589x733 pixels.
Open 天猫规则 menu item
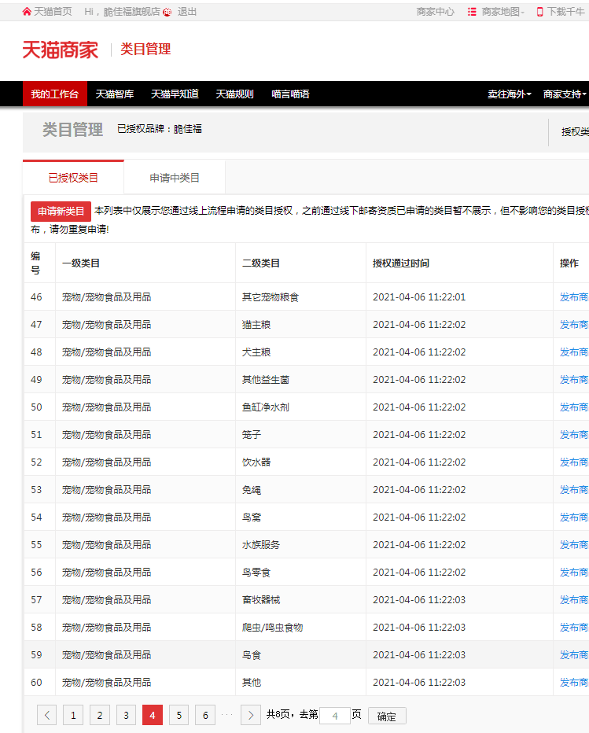[x=234, y=94]
